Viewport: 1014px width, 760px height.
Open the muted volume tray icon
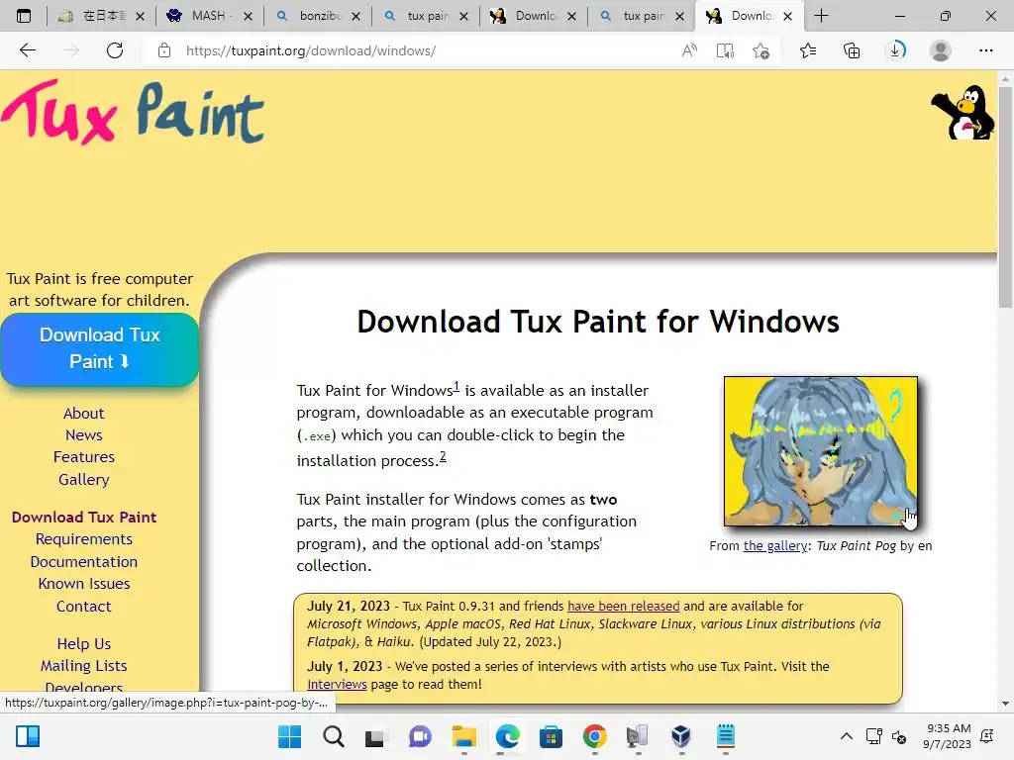899,736
